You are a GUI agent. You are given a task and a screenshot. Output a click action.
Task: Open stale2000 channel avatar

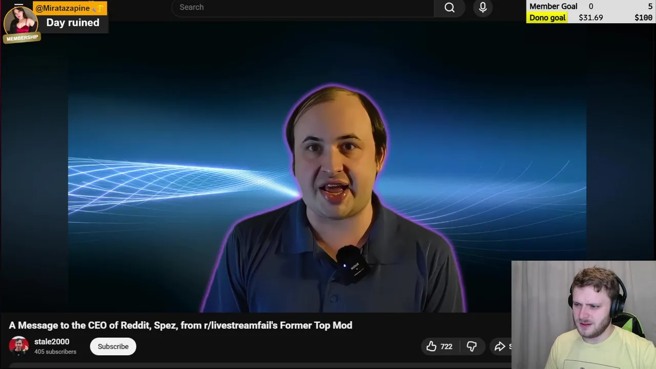tap(19, 346)
